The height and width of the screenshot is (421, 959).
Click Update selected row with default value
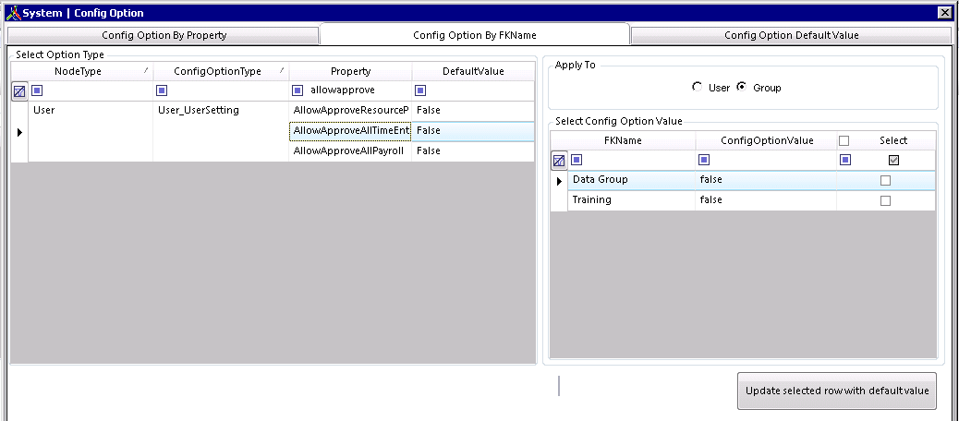837,391
